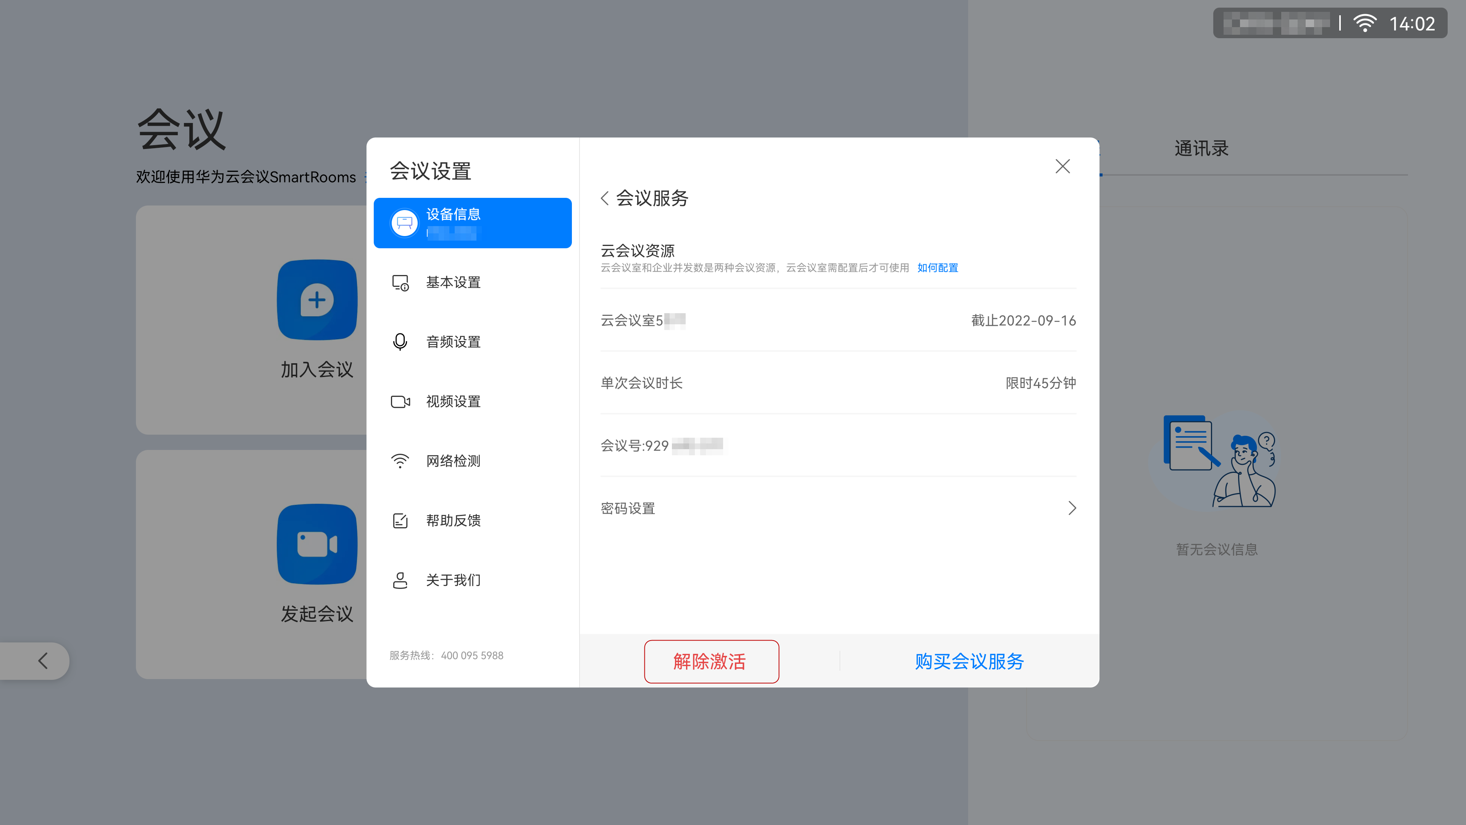Click the microphone icon for audio settings
1466x825 pixels.
click(400, 341)
